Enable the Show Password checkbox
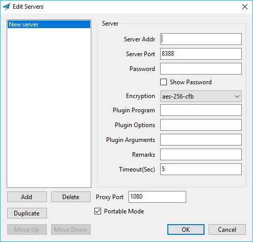 coord(163,82)
